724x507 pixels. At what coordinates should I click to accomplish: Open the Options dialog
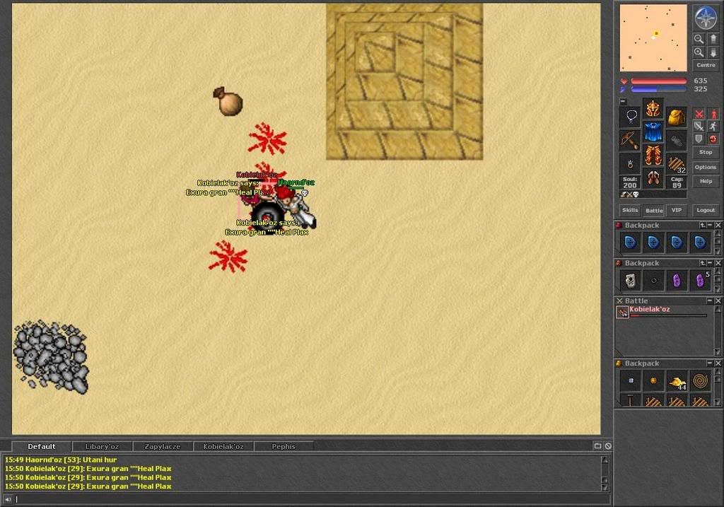(x=706, y=167)
